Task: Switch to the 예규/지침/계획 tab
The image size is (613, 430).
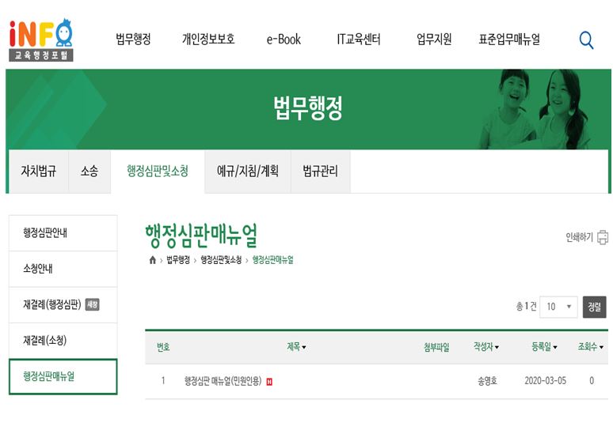Action: point(248,172)
